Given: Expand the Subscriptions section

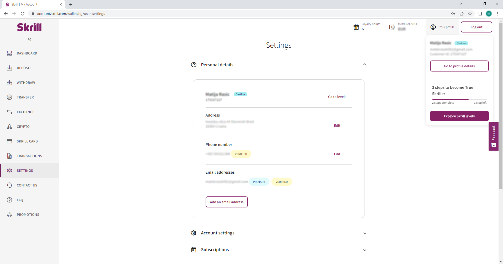Looking at the screenshot, I should click(x=365, y=250).
